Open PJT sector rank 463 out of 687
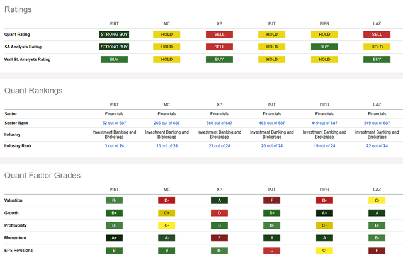The width and height of the screenshot is (403, 262). tap(272, 123)
